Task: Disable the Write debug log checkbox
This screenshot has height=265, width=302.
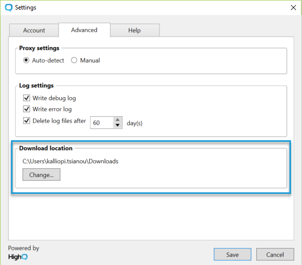Action: [27, 98]
